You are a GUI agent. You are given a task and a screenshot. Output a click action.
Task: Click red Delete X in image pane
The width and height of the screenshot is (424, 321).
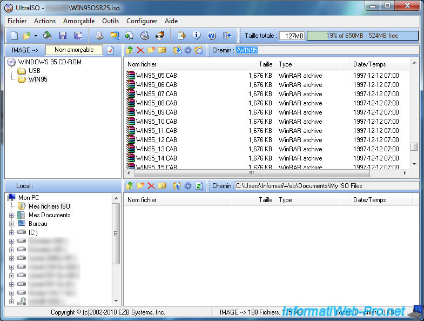(x=140, y=50)
